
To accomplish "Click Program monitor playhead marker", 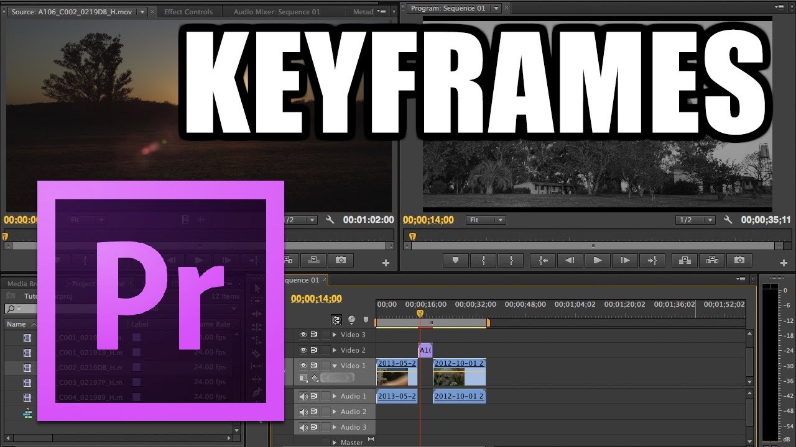I will click(x=412, y=237).
